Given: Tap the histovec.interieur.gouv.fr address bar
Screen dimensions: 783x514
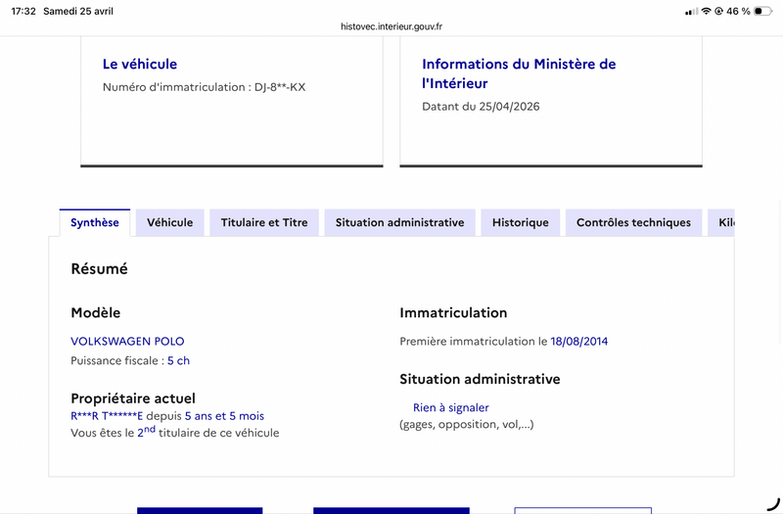Looking at the screenshot, I should (x=391, y=26).
